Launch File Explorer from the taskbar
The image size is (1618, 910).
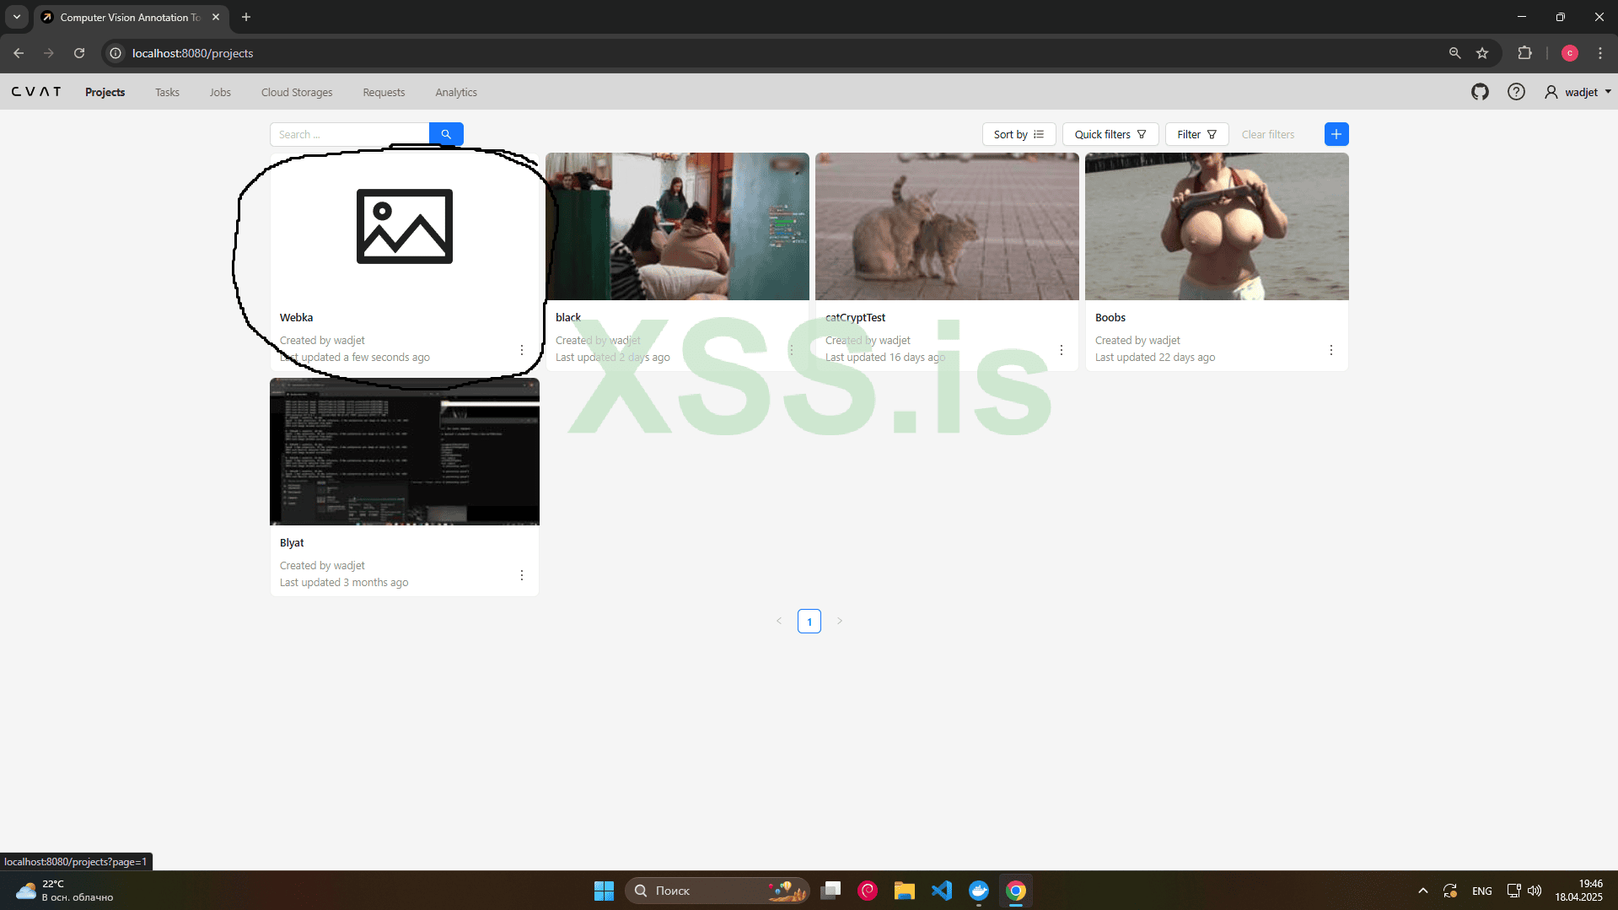coord(905,891)
